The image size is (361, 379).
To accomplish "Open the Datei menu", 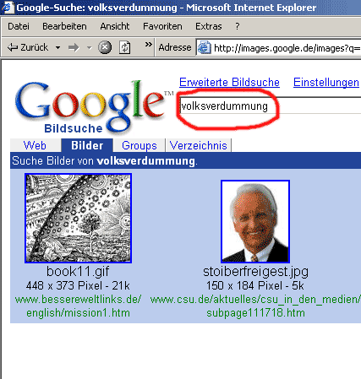I will click(x=19, y=26).
